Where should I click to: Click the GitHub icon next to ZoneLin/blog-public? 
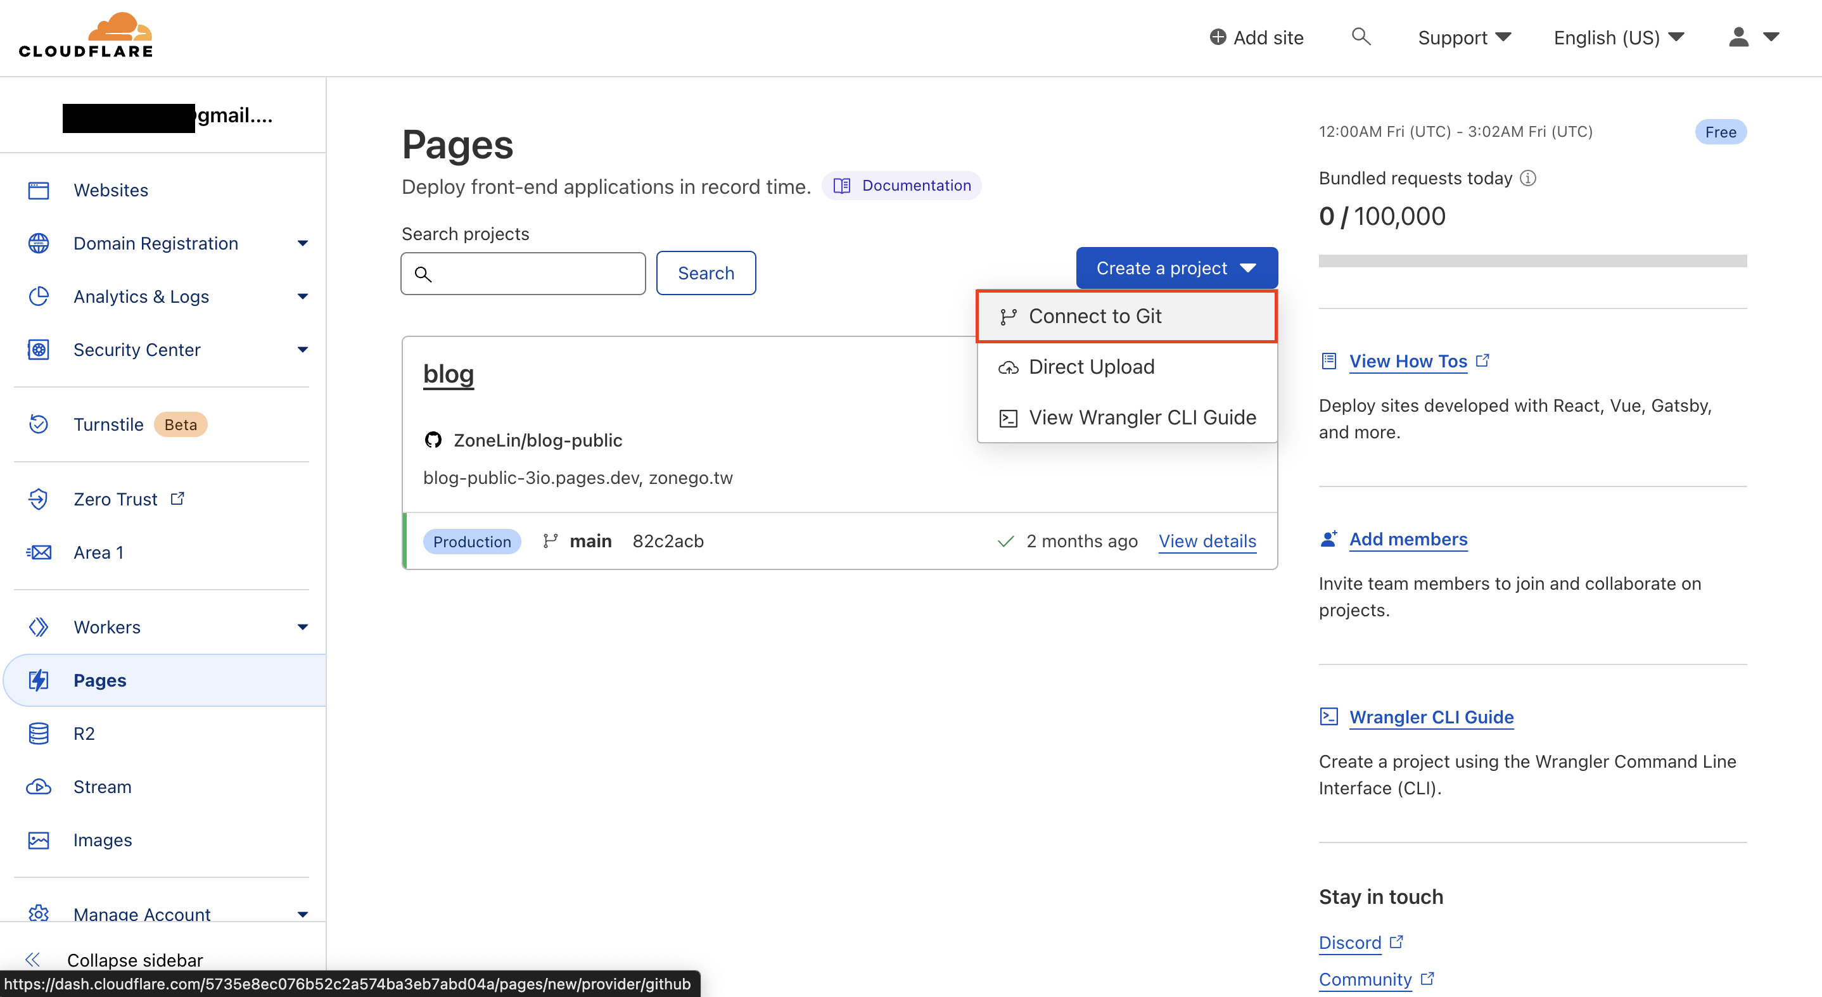coord(433,440)
